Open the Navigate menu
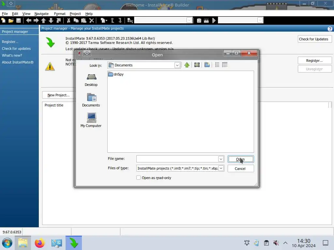Image resolution: width=334 pixels, height=250 pixels. (41, 14)
